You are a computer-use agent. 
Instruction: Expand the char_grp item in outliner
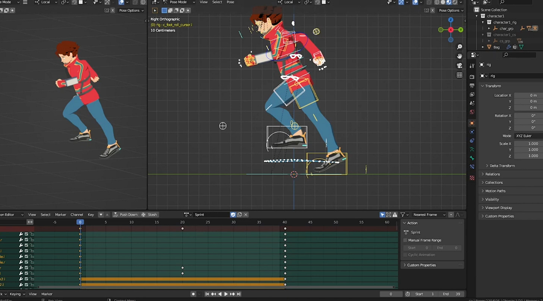(489, 28)
